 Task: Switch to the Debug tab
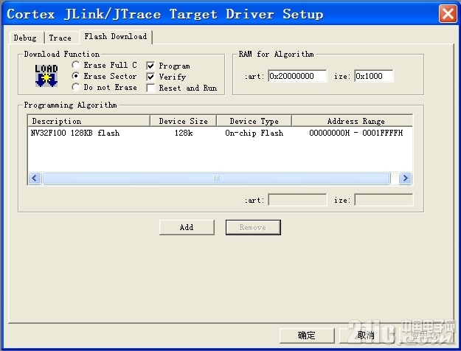[x=25, y=38]
